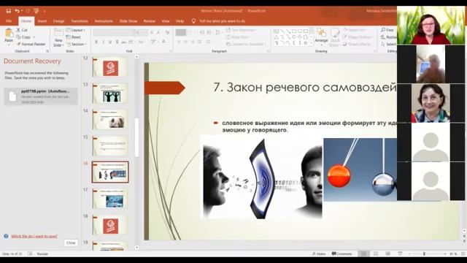The width and height of the screenshot is (467, 263).
Task: Apply italic formatting
Action: pos(103,42)
